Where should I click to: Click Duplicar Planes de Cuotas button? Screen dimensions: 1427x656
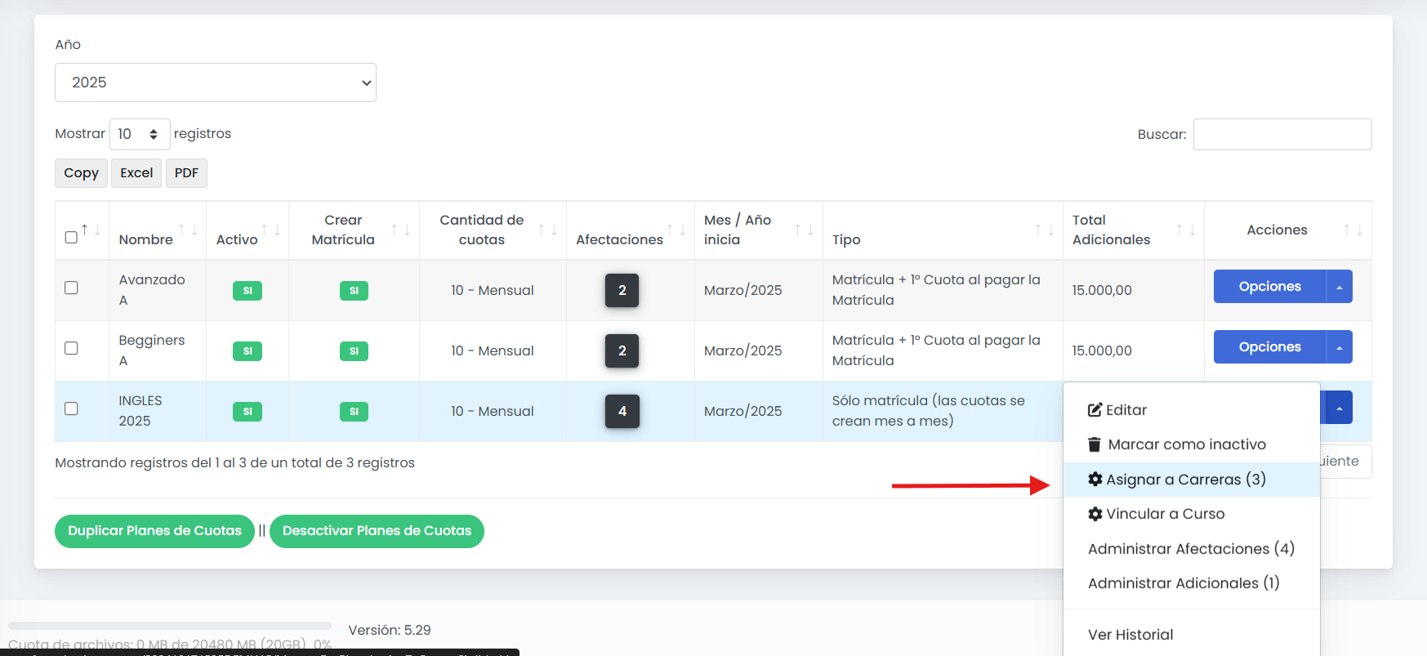(x=154, y=531)
